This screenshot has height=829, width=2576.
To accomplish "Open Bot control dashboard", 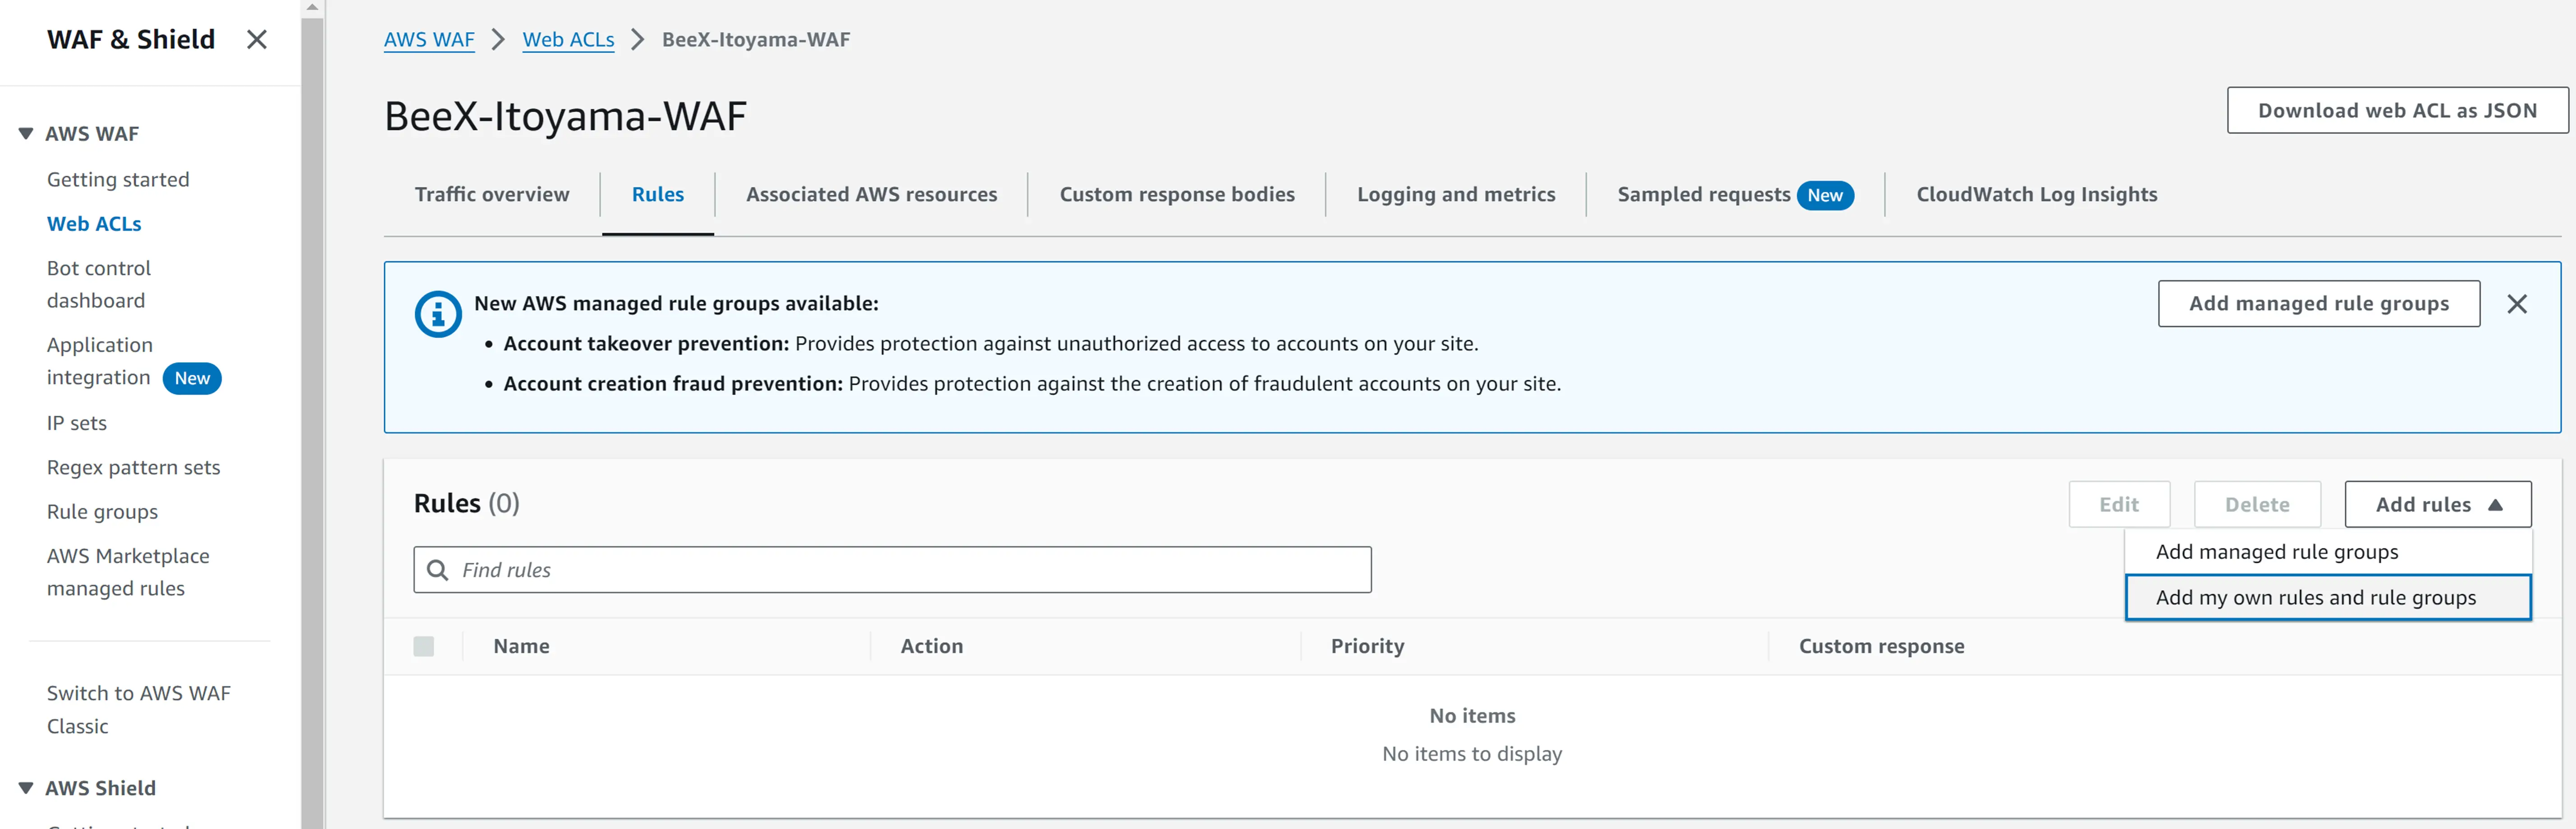I will [x=99, y=285].
